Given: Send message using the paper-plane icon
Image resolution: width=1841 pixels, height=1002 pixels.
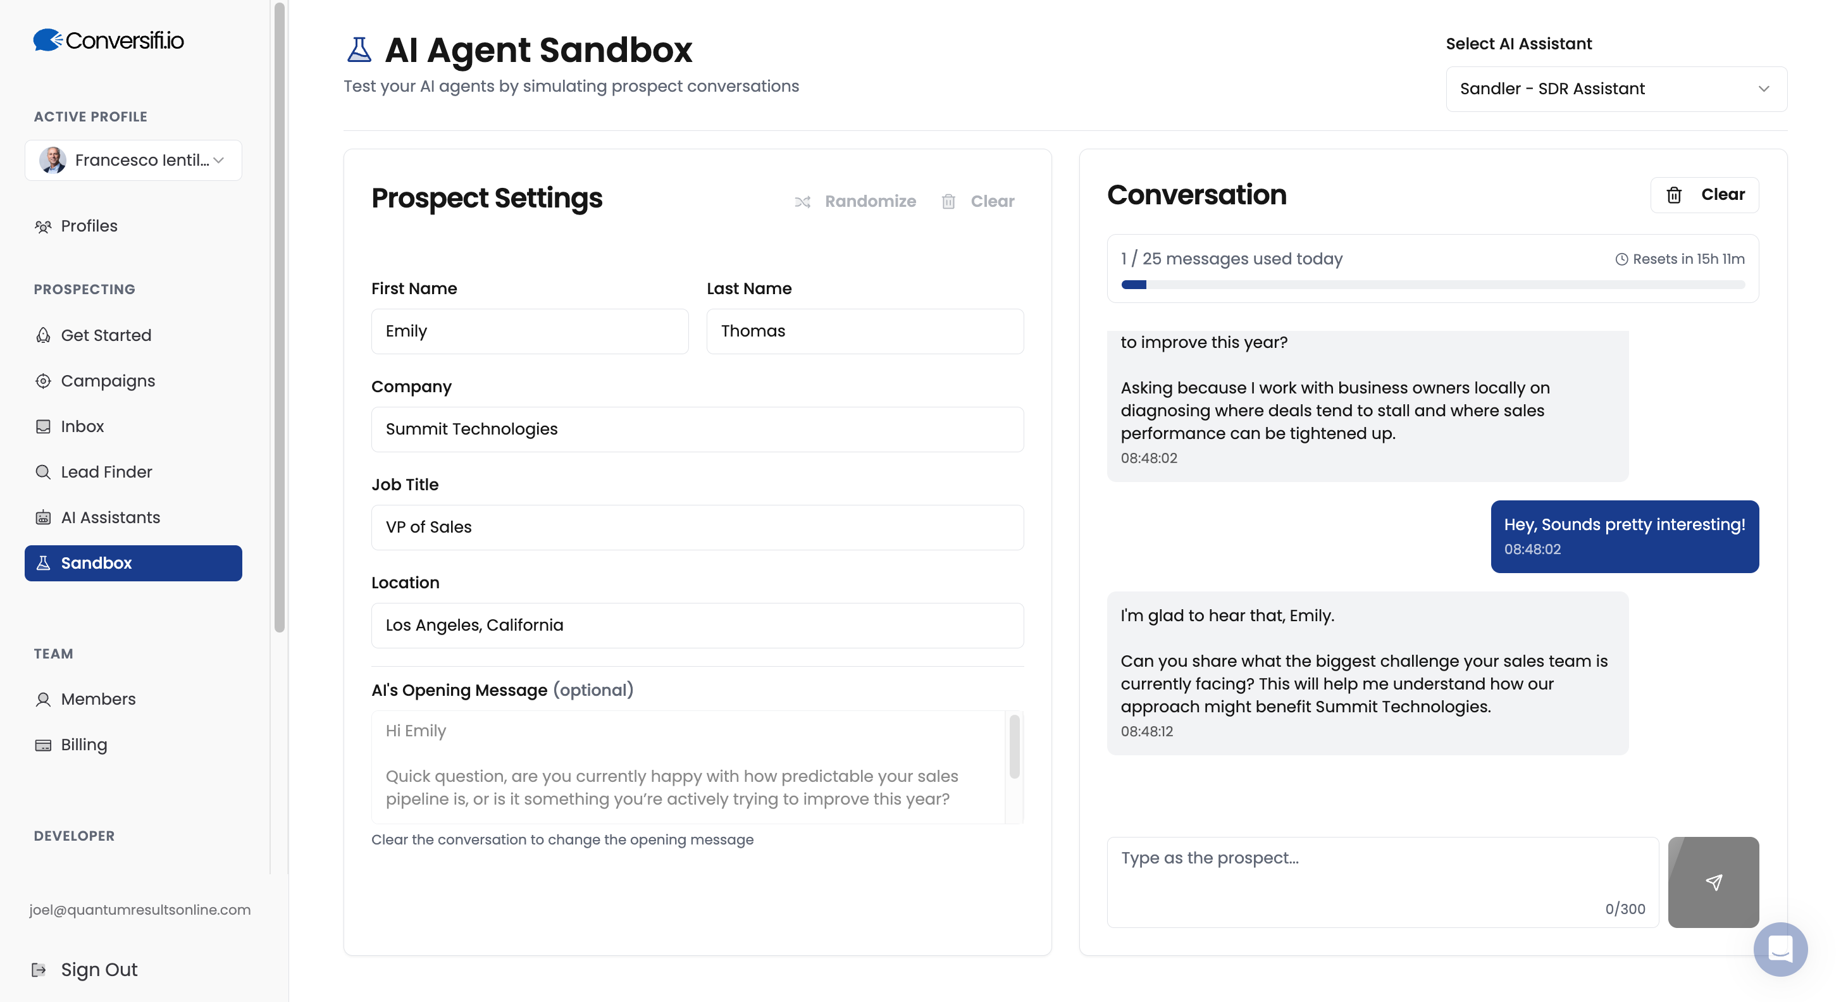Looking at the screenshot, I should (1713, 882).
